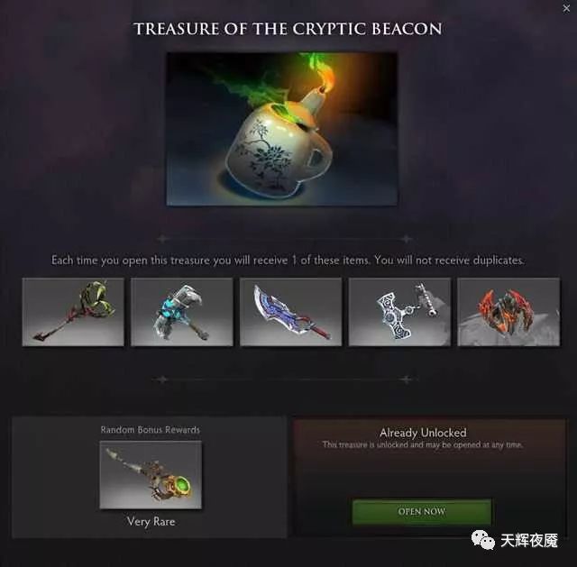Select the blue crystal hammer item
The image size is (577, 567).
(182, 312)
